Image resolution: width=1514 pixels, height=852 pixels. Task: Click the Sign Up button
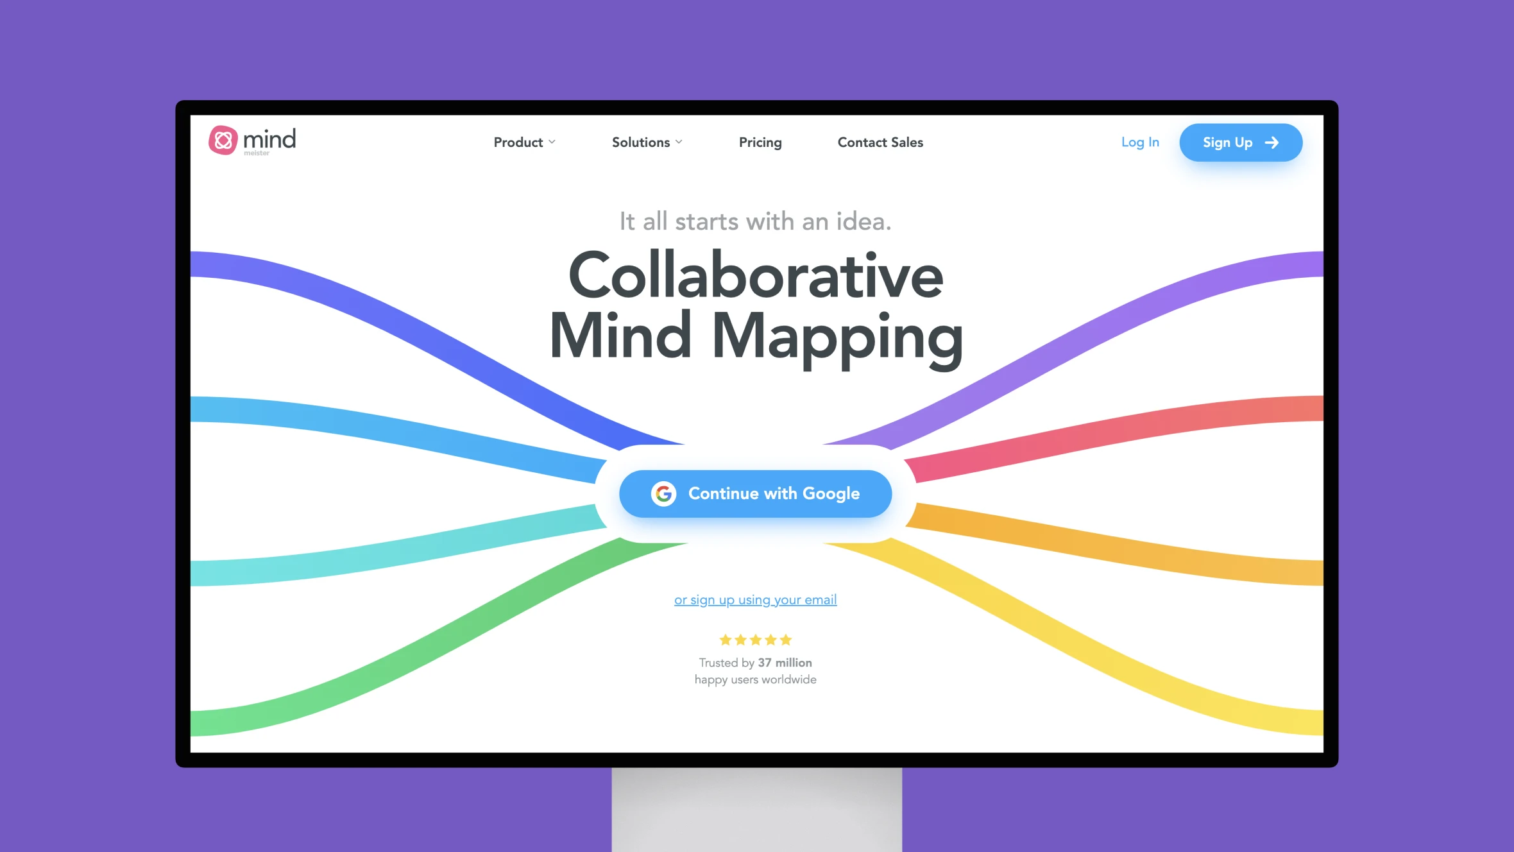(x=1241, y=142)
